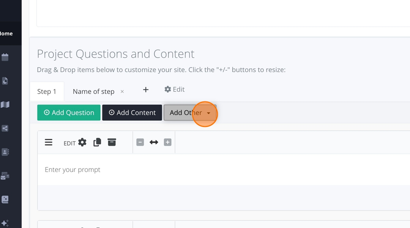The image size is (410, 228).
Task: Click the share icon in the sidebar
Action: pos(5,128)
